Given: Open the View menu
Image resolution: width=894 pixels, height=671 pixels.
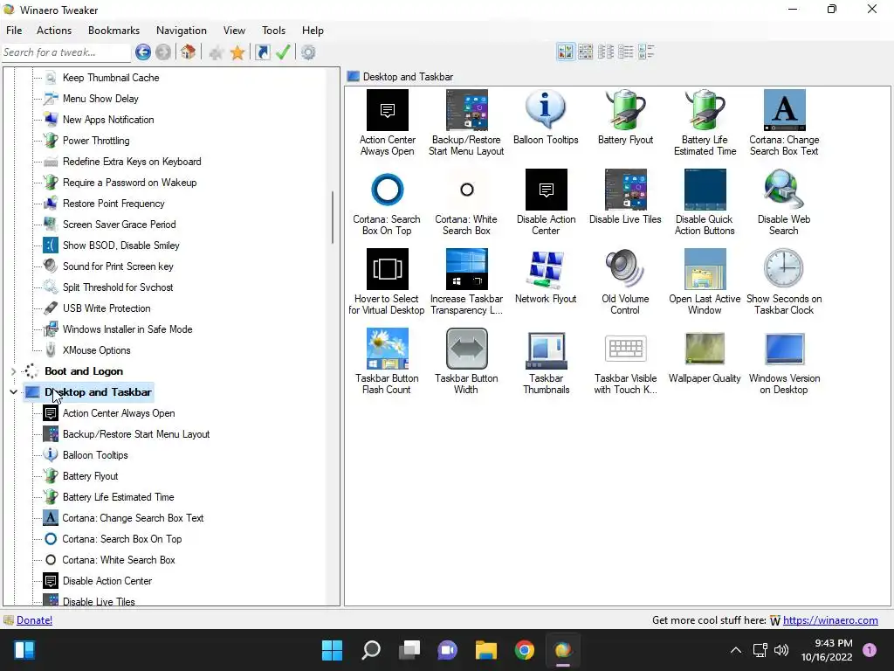Looking at the screenshot, I should click(234, 31).
